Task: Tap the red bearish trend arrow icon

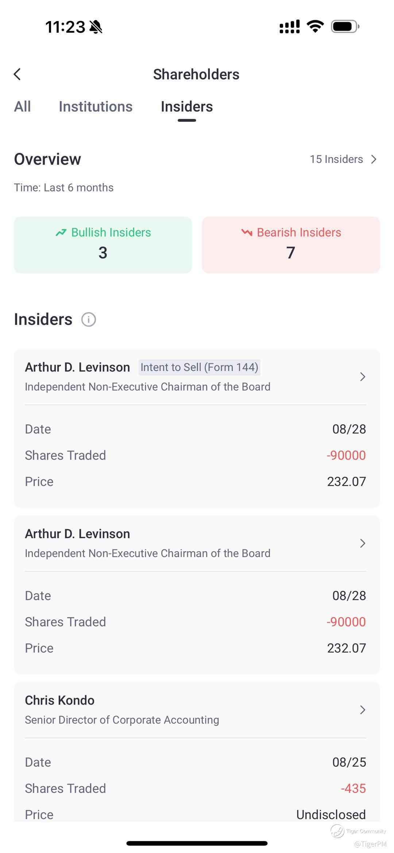Action: click(x=247, y=232)
